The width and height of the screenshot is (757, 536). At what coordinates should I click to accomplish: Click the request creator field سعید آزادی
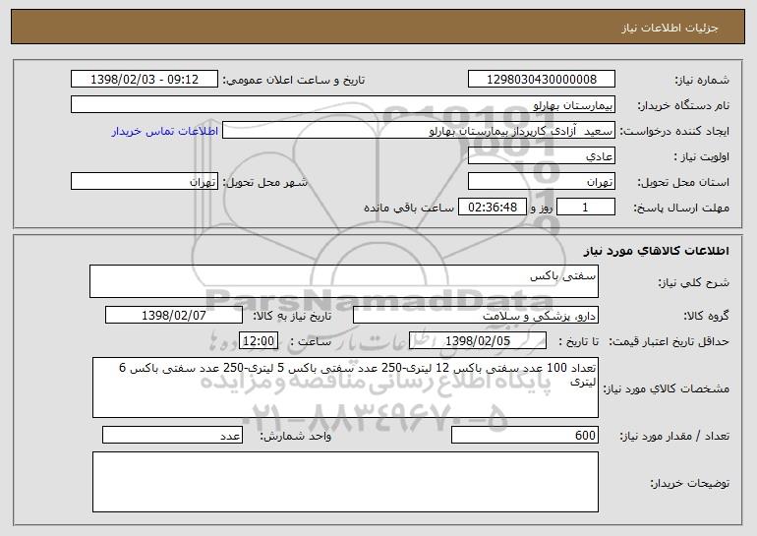click(419, 131)
